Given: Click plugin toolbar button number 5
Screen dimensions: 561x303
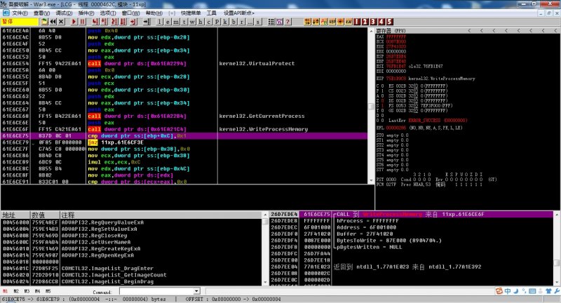Looking at the screenshot, I should click(390, 22).
